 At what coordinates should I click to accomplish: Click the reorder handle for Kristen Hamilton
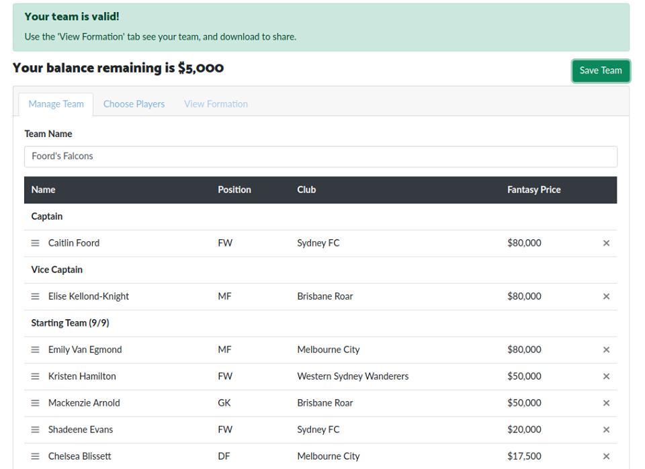click(x=36, y=376)
